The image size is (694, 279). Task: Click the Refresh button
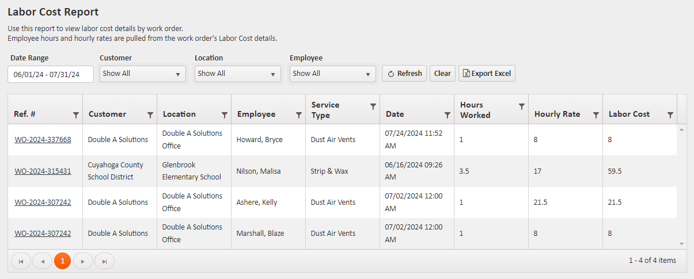coord(404,74)
